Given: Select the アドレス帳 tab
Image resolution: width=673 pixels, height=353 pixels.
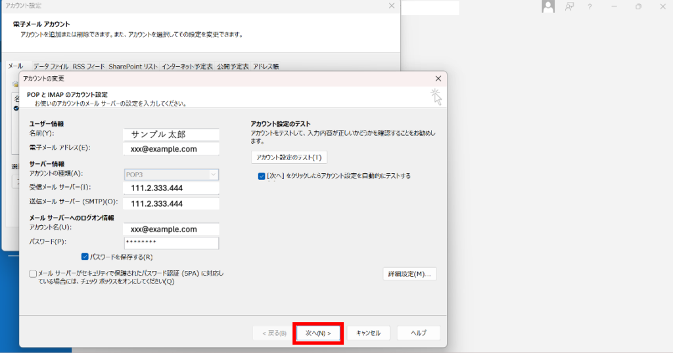Looking at the screenshot, I should pyautogui.click(x=266, y=66).
